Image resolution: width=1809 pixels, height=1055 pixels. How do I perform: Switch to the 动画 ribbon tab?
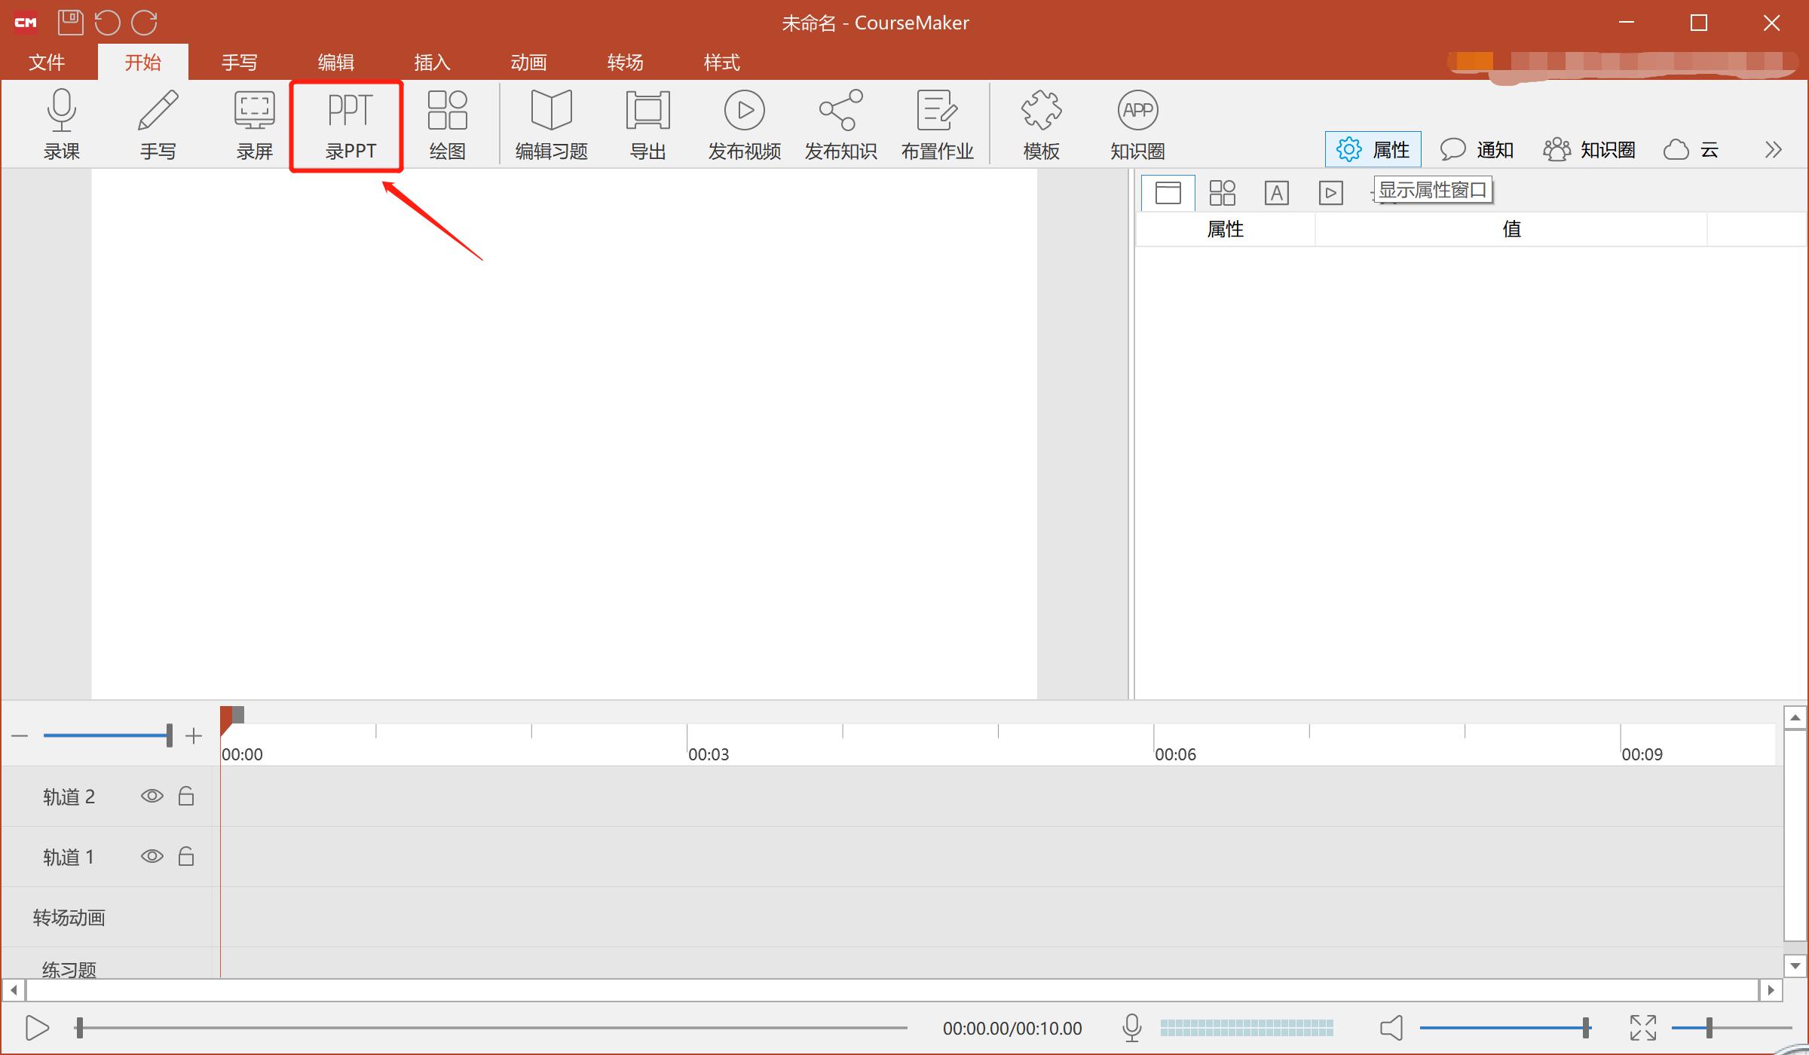pyautogui.click(x=528, y=62)
